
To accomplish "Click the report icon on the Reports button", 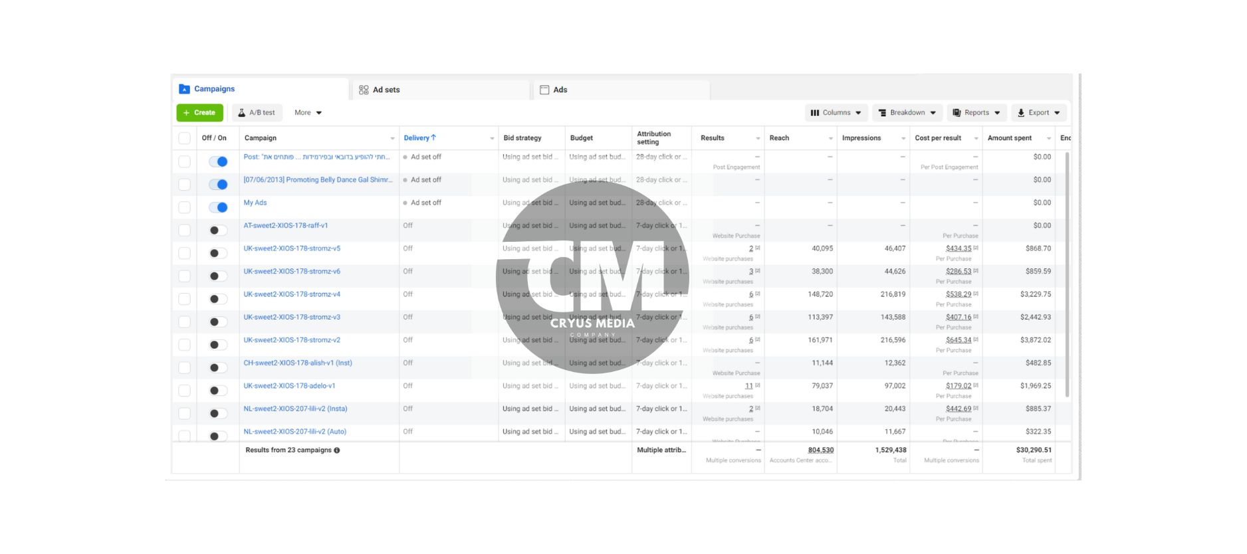I will pos(957,113).
